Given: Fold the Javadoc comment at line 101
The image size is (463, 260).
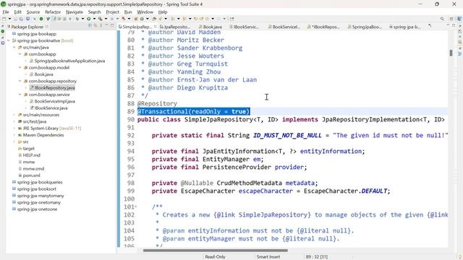Looking at the screenshot, I should click(x=135, y=207).
